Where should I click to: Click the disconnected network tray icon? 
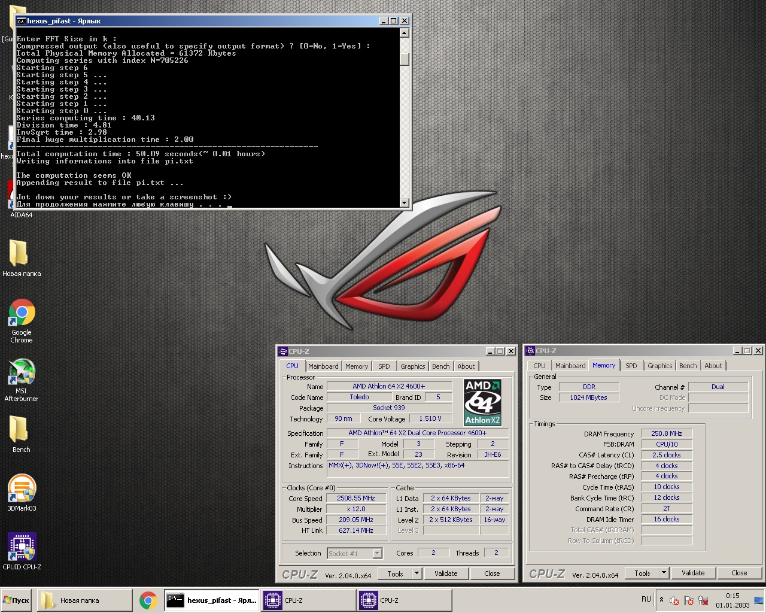click(704, 600)
